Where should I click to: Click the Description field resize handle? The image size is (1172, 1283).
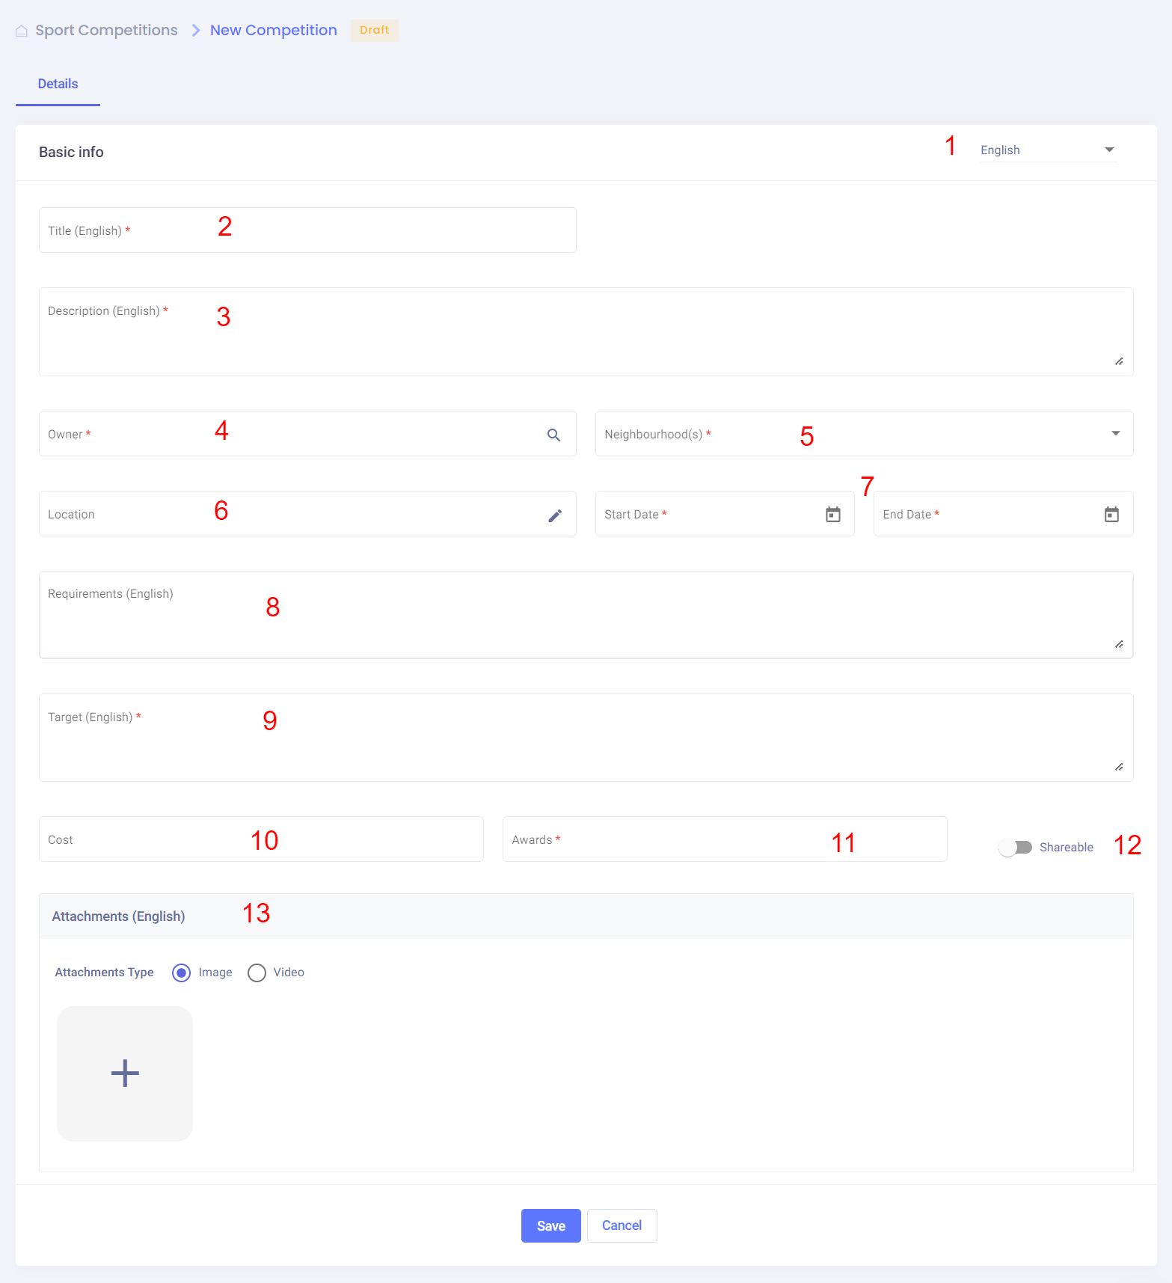point(1118,362)
